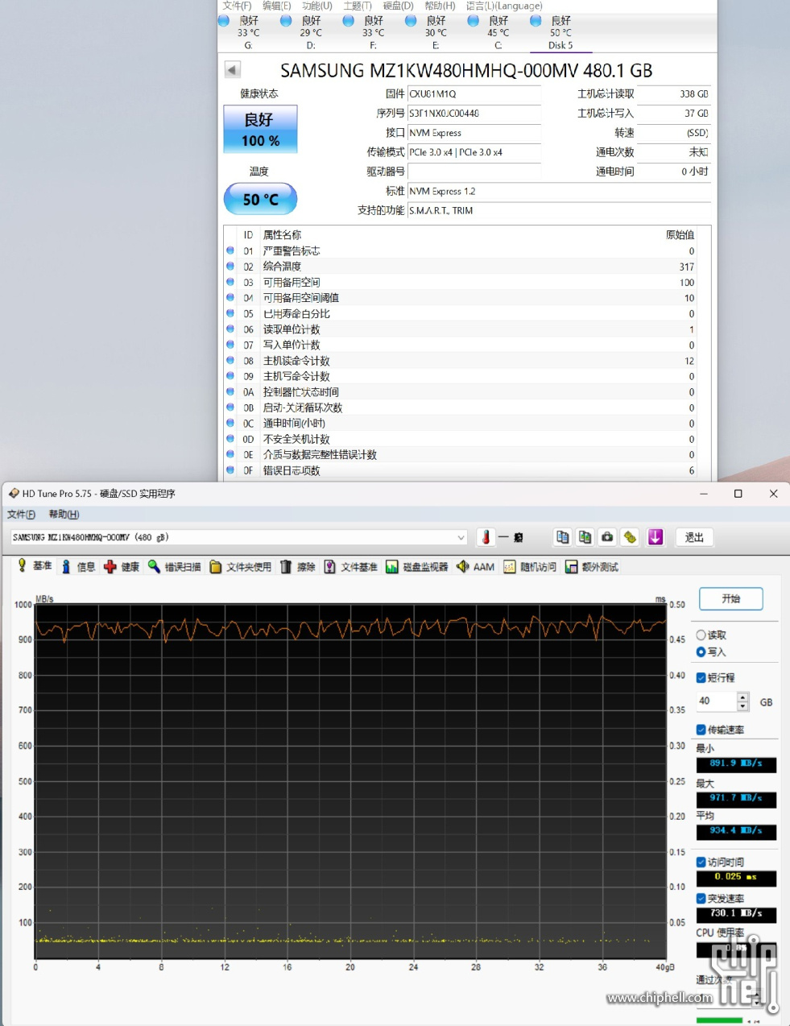Select the 写入 write radio button

(701, 652)
